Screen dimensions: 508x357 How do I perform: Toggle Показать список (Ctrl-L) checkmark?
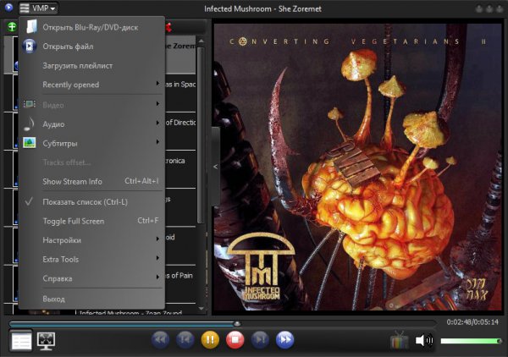click(x=29, y=201)
